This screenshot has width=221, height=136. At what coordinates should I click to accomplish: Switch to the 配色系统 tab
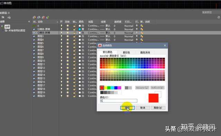tap(145, 53)
